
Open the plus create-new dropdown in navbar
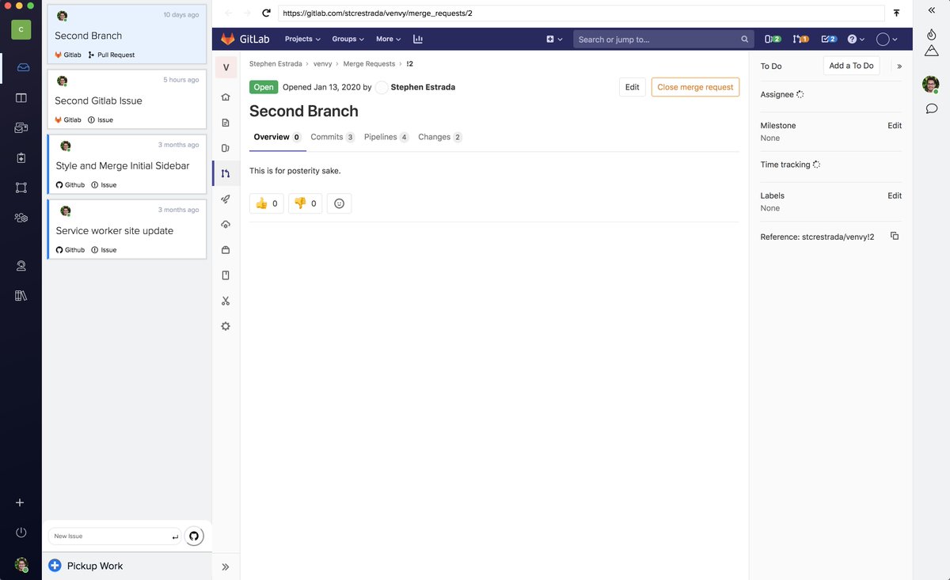point(554,39)
